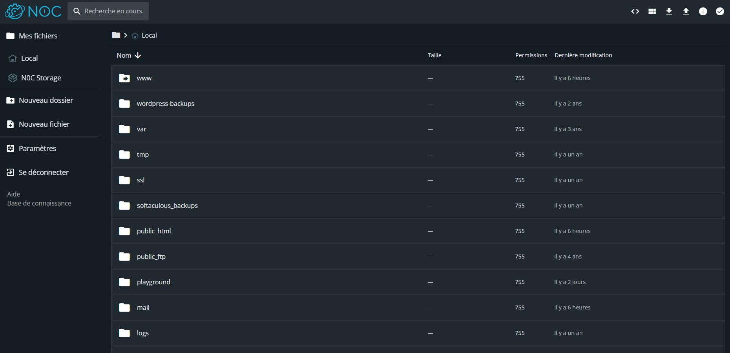
Task: Click 'Il y a 4 ans' date
Action: pos(568,257)
